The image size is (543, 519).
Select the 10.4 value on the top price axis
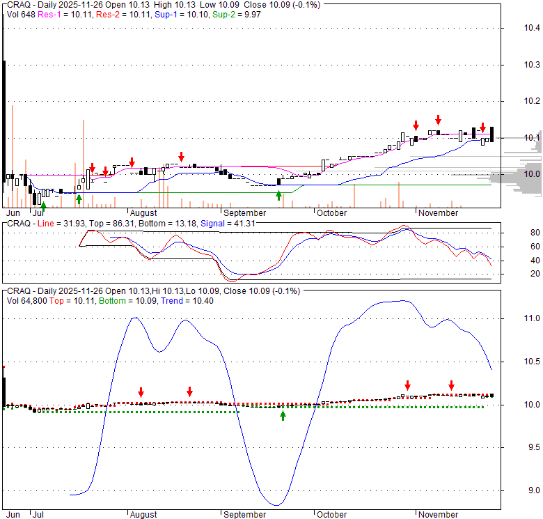point(533,28)
